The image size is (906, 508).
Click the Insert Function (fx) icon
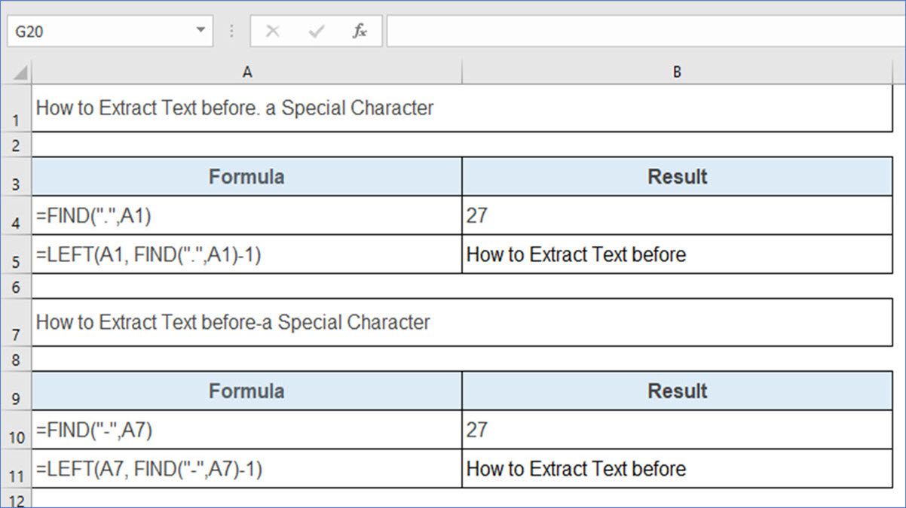pos(360,31)
